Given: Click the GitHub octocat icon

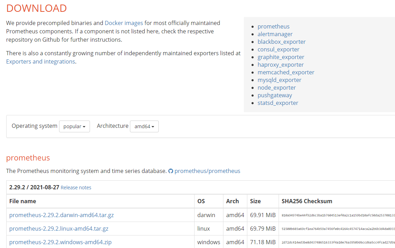Looking at the screenshot, I should click(x=171, y=171).
